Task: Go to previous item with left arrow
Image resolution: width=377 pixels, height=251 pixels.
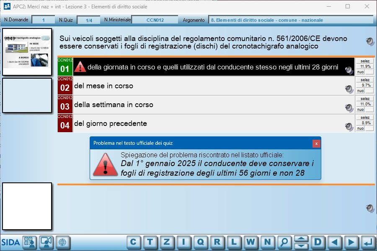Action: [334, 242]
